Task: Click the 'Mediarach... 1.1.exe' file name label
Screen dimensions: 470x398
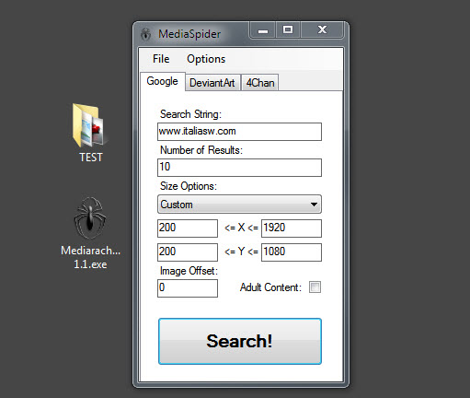Action: point(90,257)
